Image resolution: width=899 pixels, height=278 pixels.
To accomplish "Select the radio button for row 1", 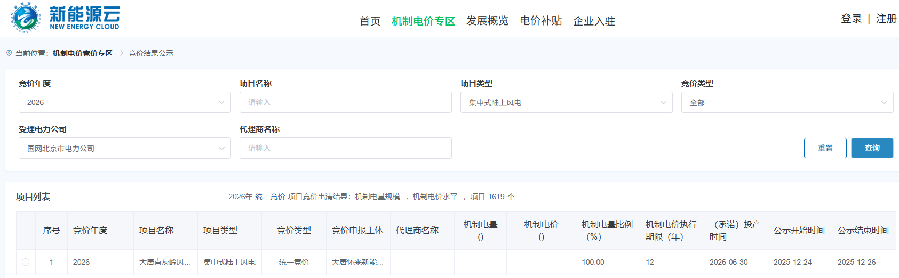I will pos(26,262).
